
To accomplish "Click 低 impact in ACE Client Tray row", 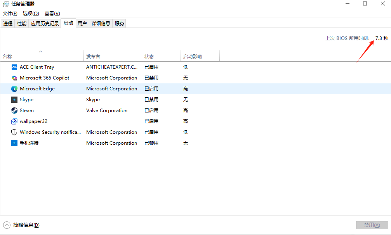I will pyautogui.click(x=186, y=67).
